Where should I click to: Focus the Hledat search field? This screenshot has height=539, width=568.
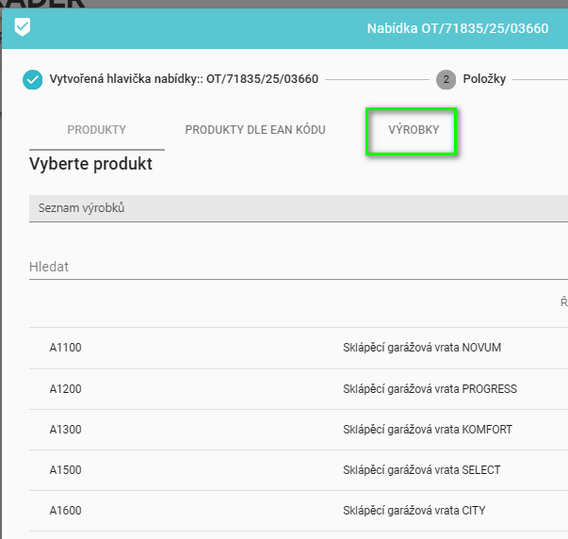coord(298,267)
